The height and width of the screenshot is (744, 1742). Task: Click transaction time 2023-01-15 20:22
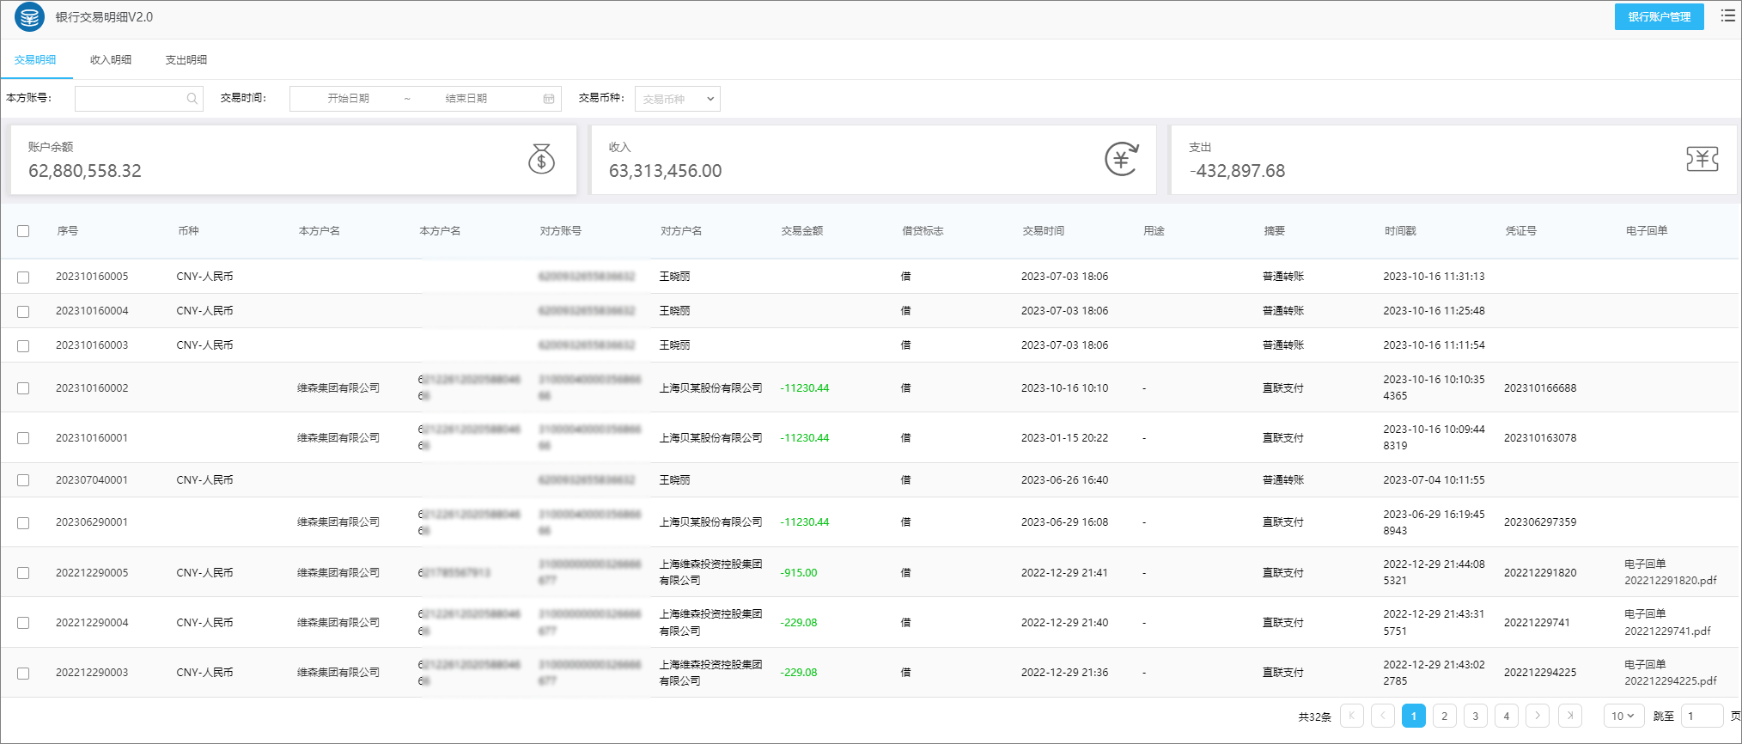point(1064,438)
